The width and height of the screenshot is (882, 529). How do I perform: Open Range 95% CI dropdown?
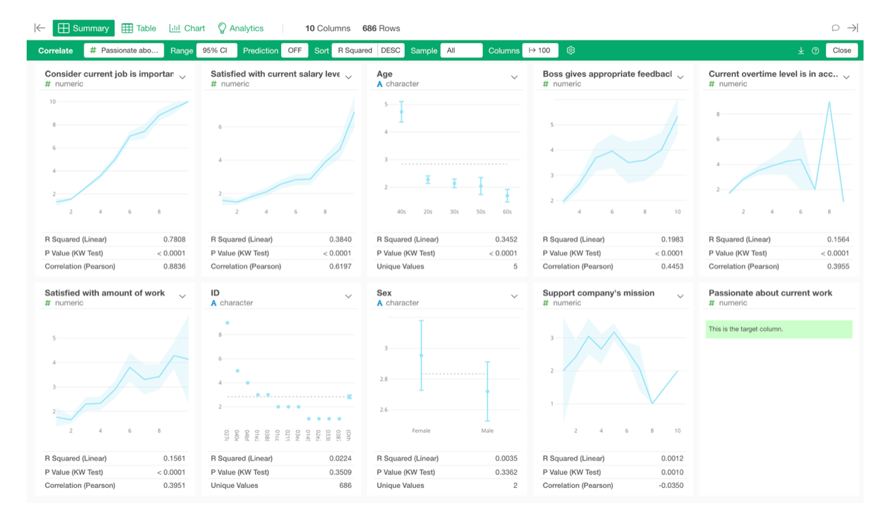coord(217,51)
